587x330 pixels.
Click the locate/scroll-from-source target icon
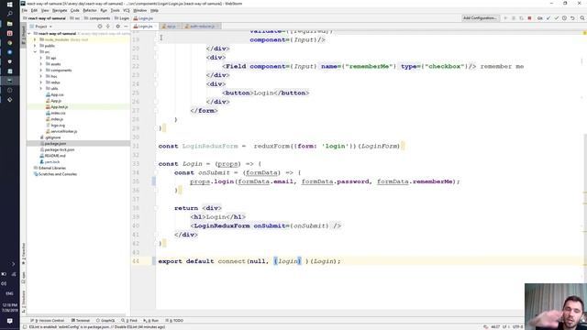100,27
